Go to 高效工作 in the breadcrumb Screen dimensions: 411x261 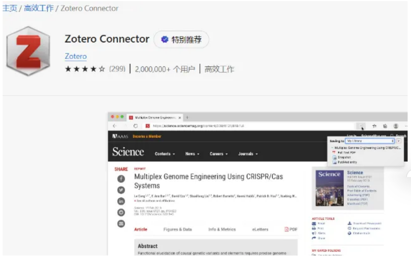tap(39, 8)
